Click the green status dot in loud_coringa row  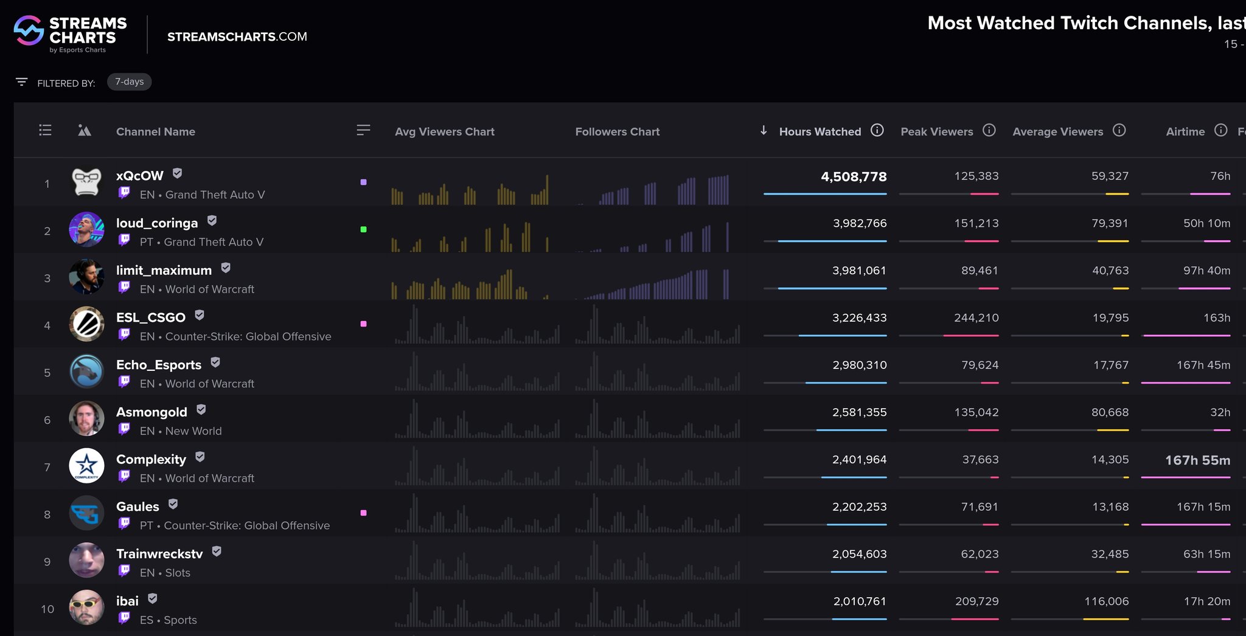coord(363,229)
